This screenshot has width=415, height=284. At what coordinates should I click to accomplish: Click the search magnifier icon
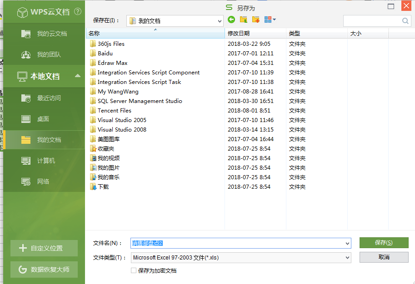click(405, 21)
